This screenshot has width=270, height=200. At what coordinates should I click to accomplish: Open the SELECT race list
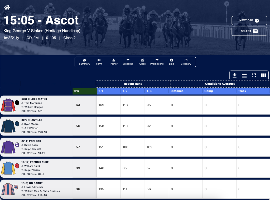pos(249,31)
